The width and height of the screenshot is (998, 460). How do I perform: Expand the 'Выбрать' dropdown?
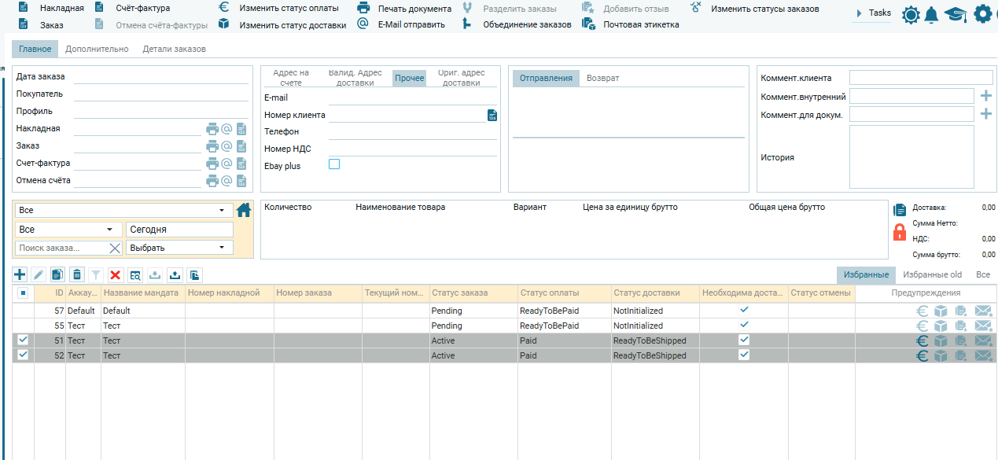click(180, 248)
